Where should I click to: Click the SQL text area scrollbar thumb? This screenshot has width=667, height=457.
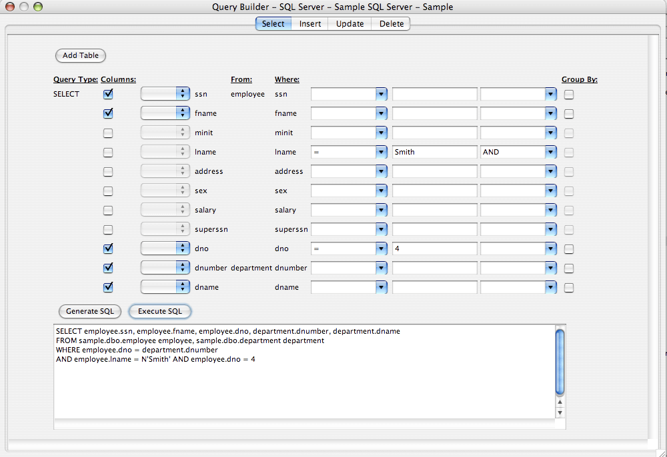point(560,362)
